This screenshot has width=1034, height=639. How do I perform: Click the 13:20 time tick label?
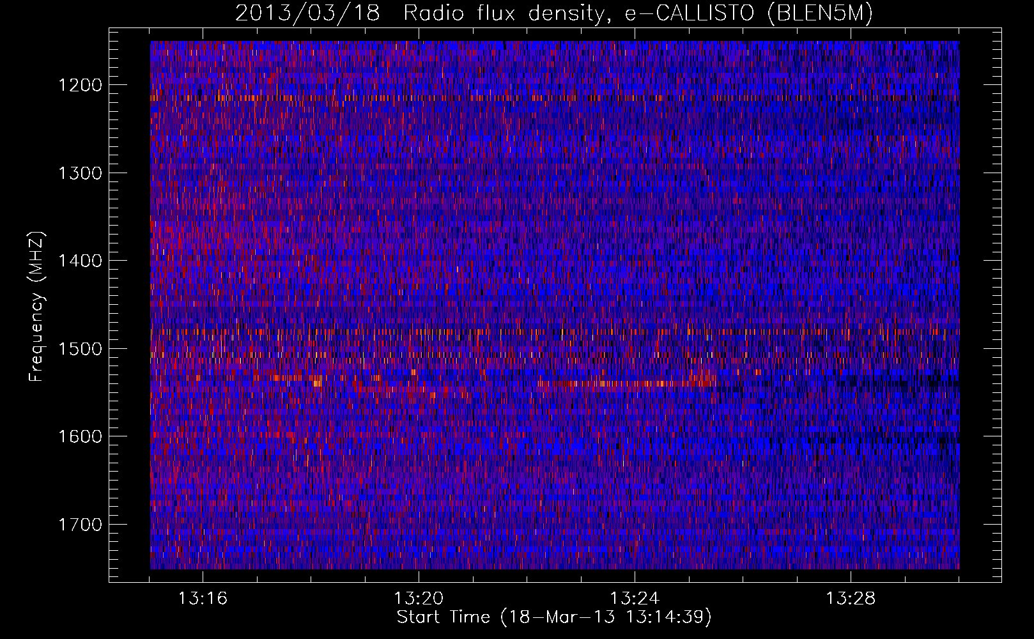[419, 599]
